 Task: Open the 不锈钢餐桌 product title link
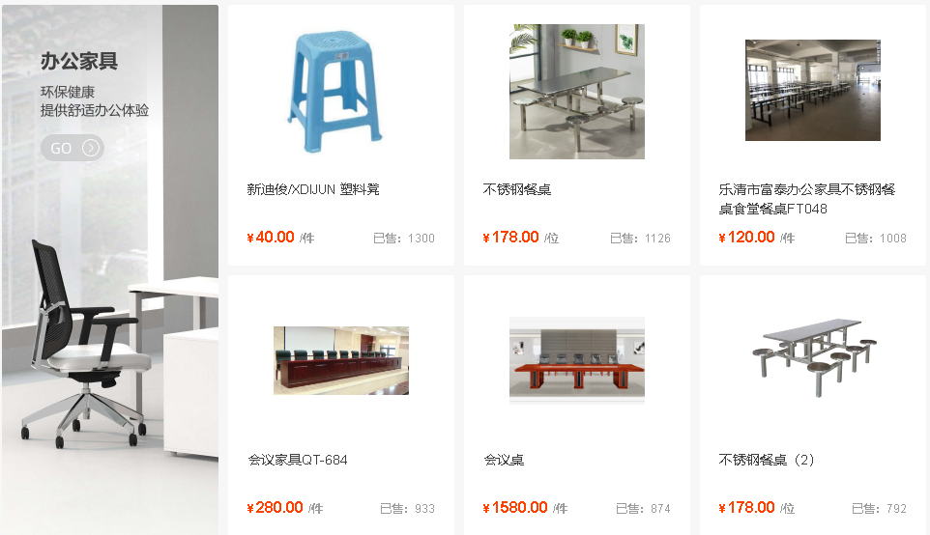[x=517, y=189]
